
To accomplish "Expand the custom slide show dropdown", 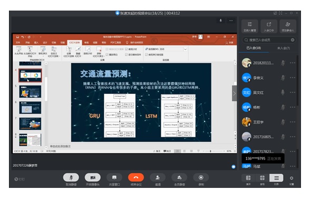I will pos(54,52).
